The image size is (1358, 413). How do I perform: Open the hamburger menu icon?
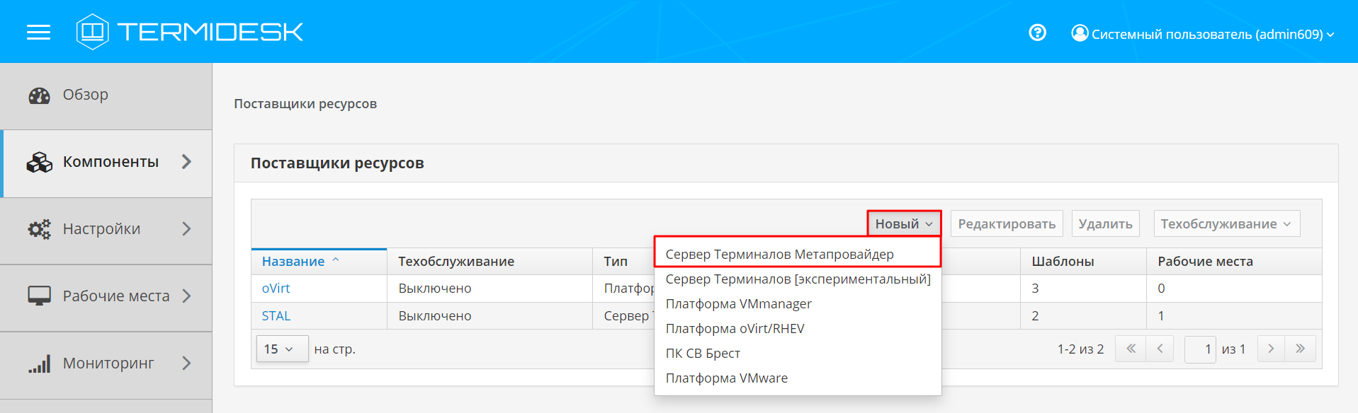pyautogui.click(x=38, y=32)
